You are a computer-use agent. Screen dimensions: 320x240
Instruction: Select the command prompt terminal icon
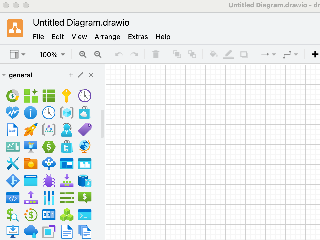pyautogui.click(x=85, y=215)
